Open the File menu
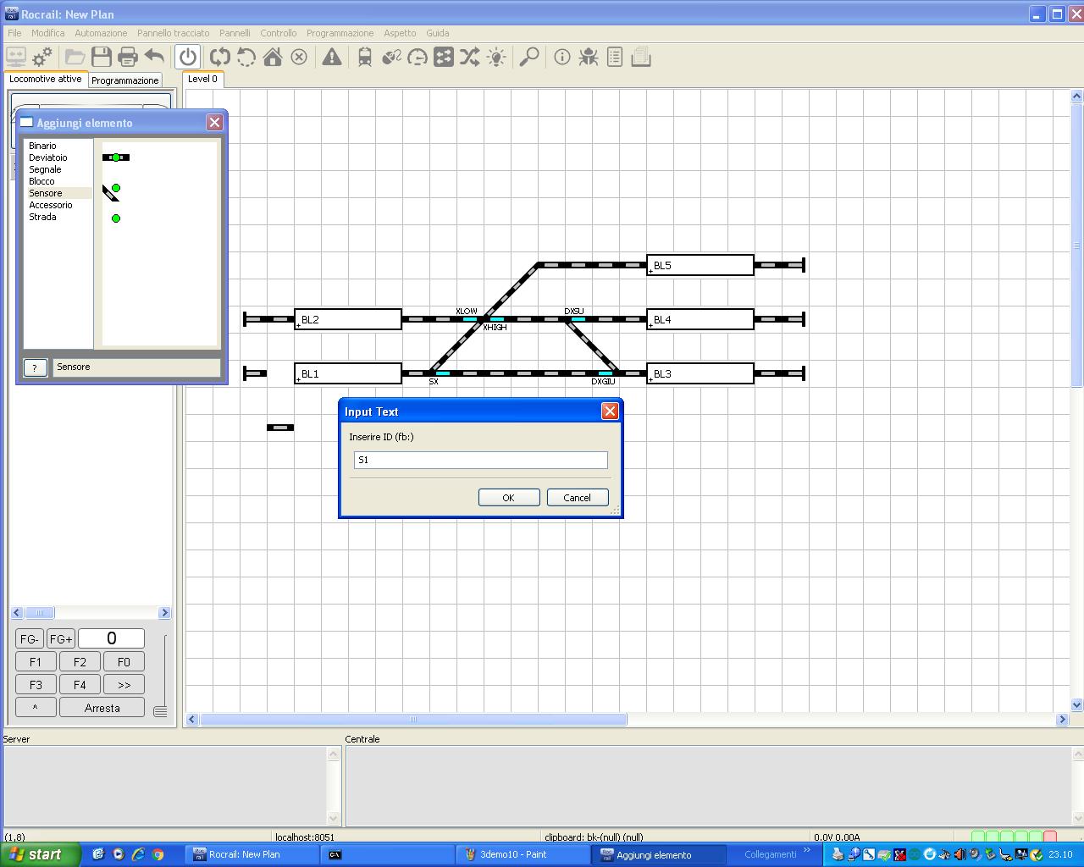 [x=14, y=33]
